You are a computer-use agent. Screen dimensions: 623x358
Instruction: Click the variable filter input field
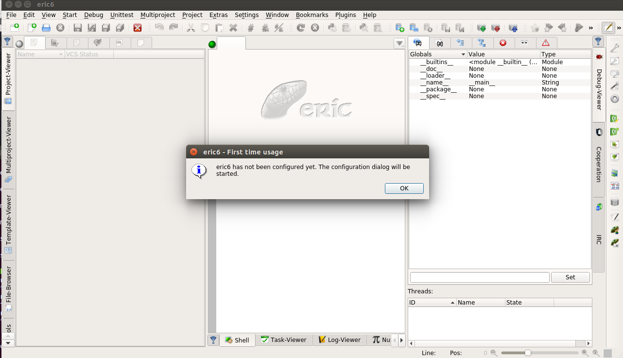tap(480, 277)
